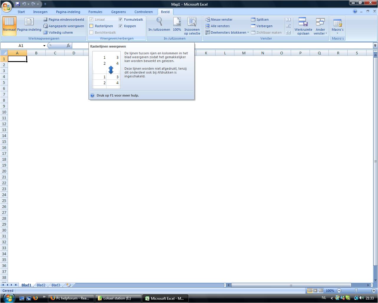Screen dimensions: 378x303
Task: Click Werkruimte opslaan
Action: click(303, 26)
